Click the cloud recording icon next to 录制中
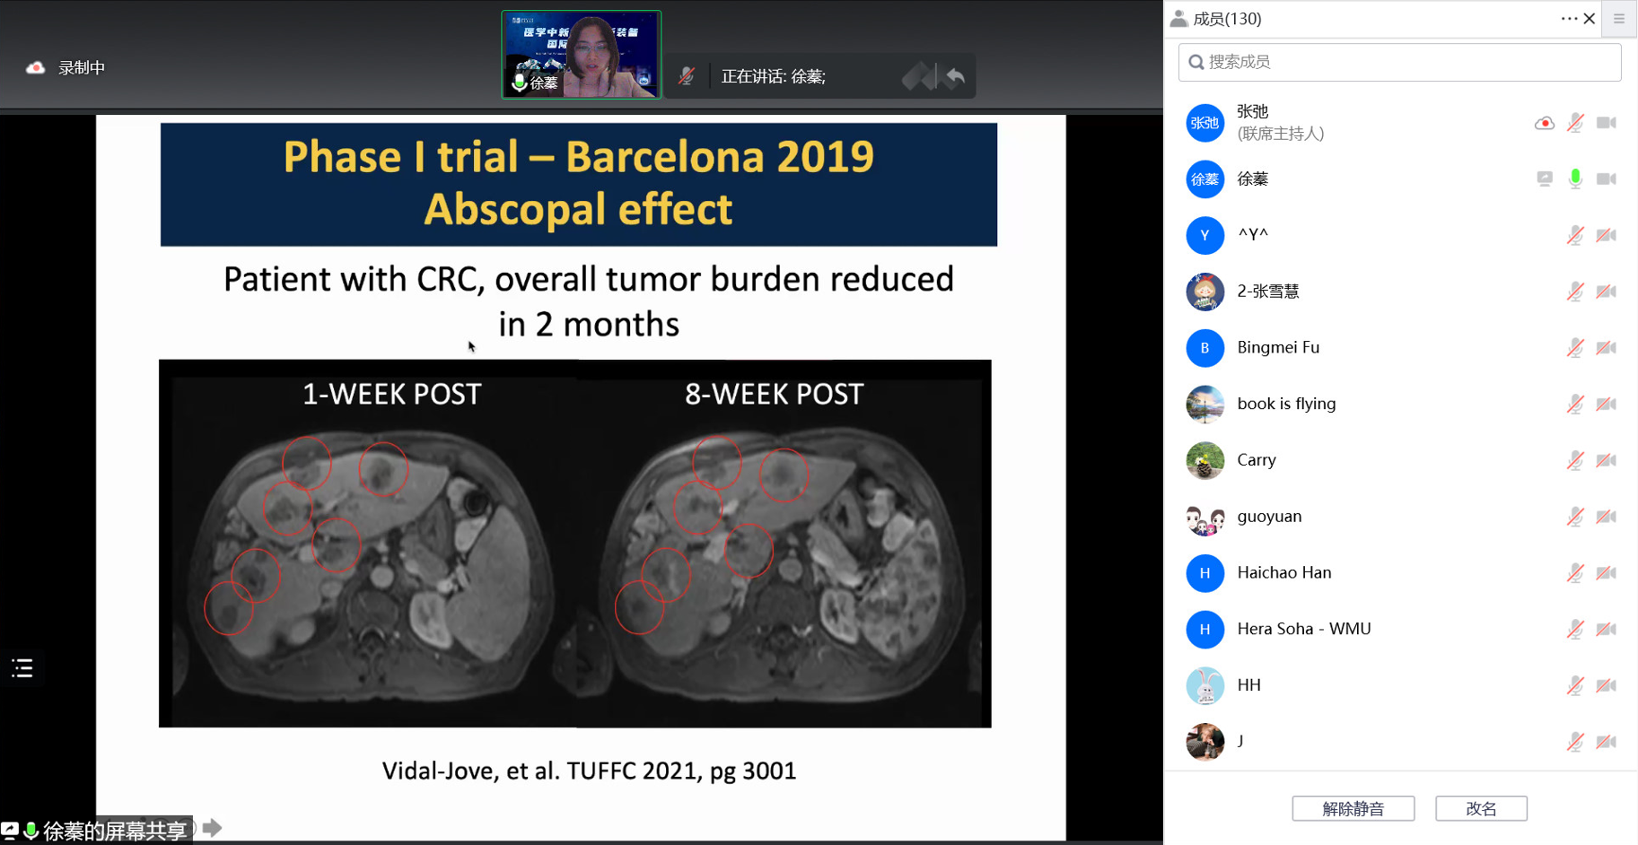Viewport: 1638px width, 845px height. (36, 68)
